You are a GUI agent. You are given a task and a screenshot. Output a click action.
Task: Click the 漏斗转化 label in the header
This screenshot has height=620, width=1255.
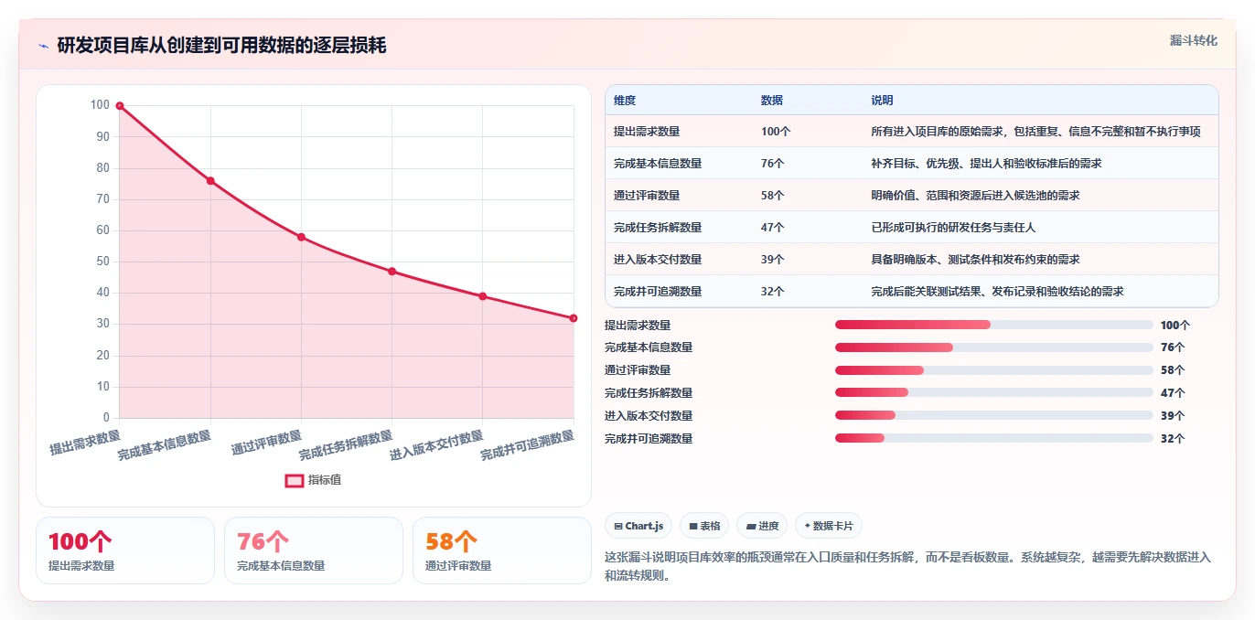[1194, 40]
